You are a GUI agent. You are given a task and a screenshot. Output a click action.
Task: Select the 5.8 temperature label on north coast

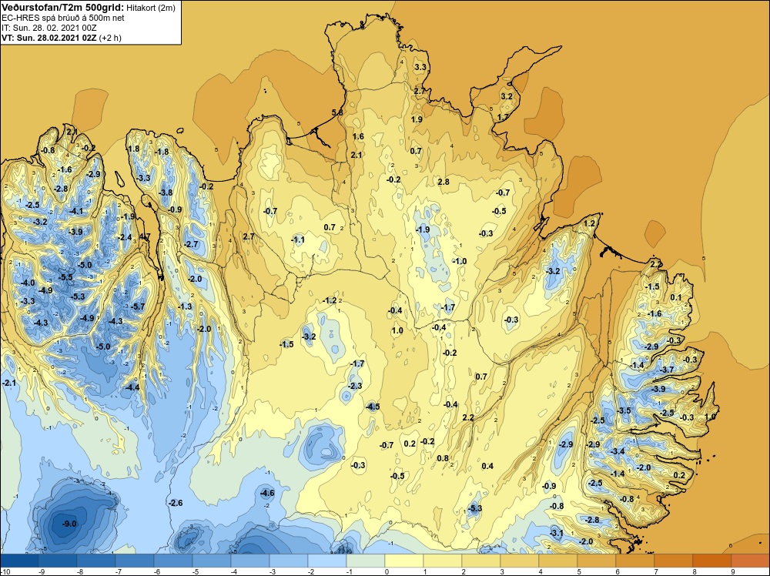point(337,112)
